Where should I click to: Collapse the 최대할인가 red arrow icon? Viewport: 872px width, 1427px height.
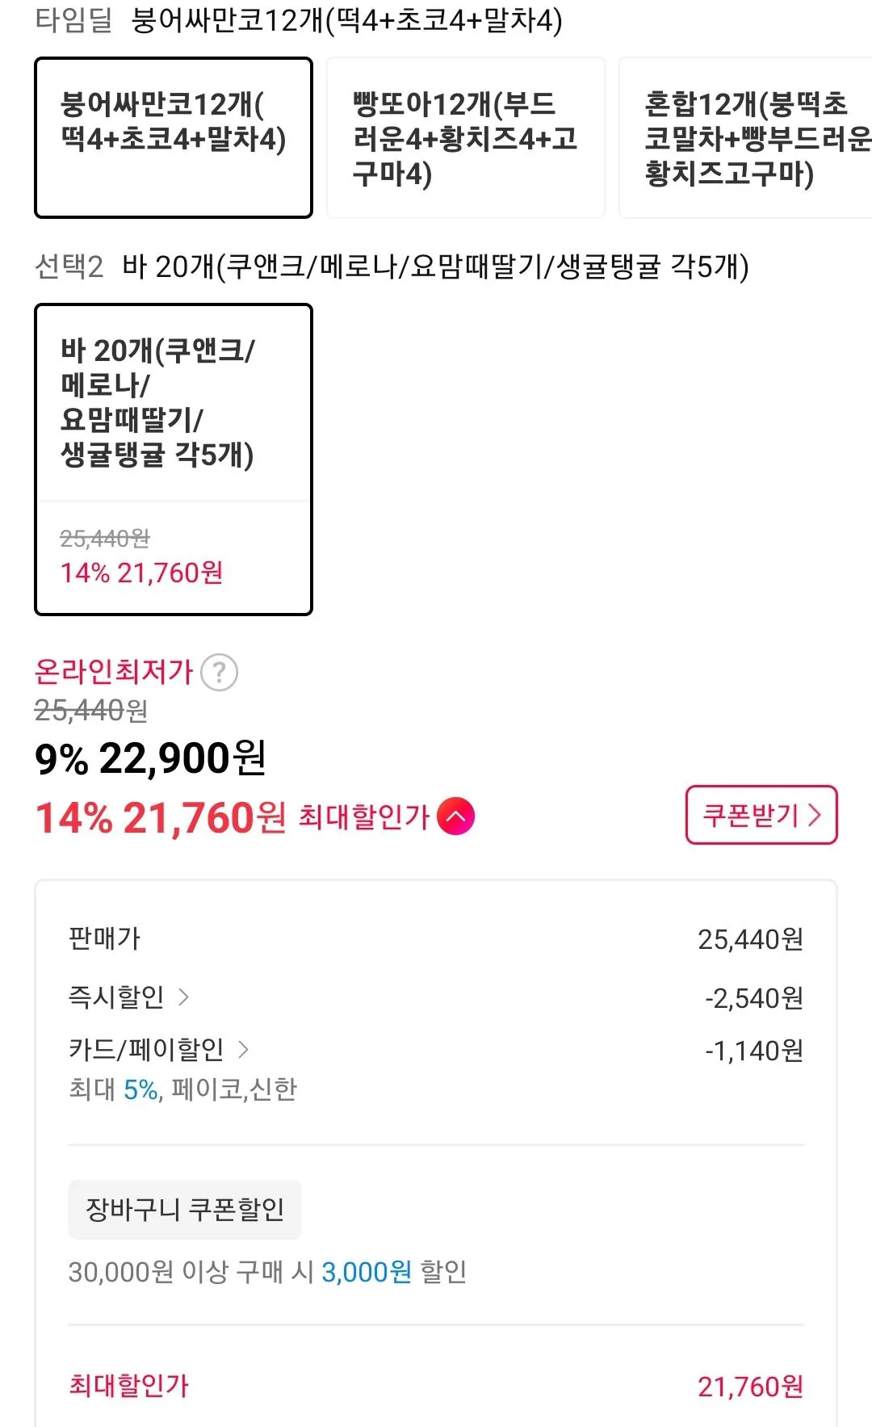[x=455, y=816]
